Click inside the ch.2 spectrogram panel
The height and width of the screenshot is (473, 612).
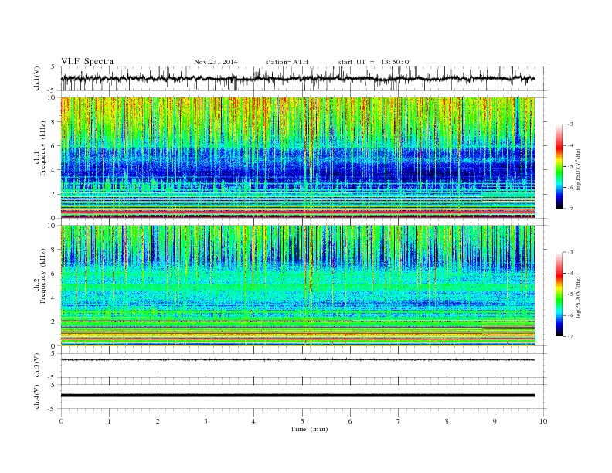297,285
